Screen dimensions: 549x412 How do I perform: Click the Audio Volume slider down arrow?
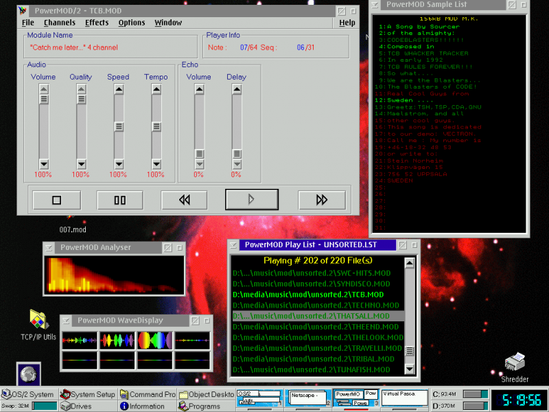(x=44, y=163)
